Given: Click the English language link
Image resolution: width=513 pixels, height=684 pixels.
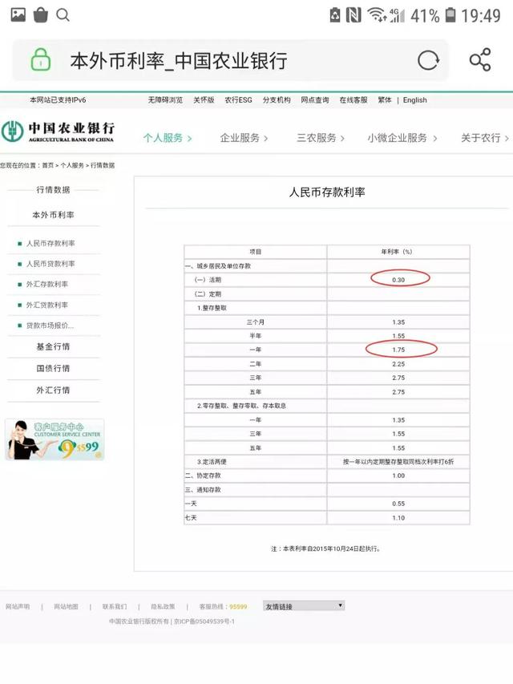Looking at the screenshot, I should click(x=414, y=100).
